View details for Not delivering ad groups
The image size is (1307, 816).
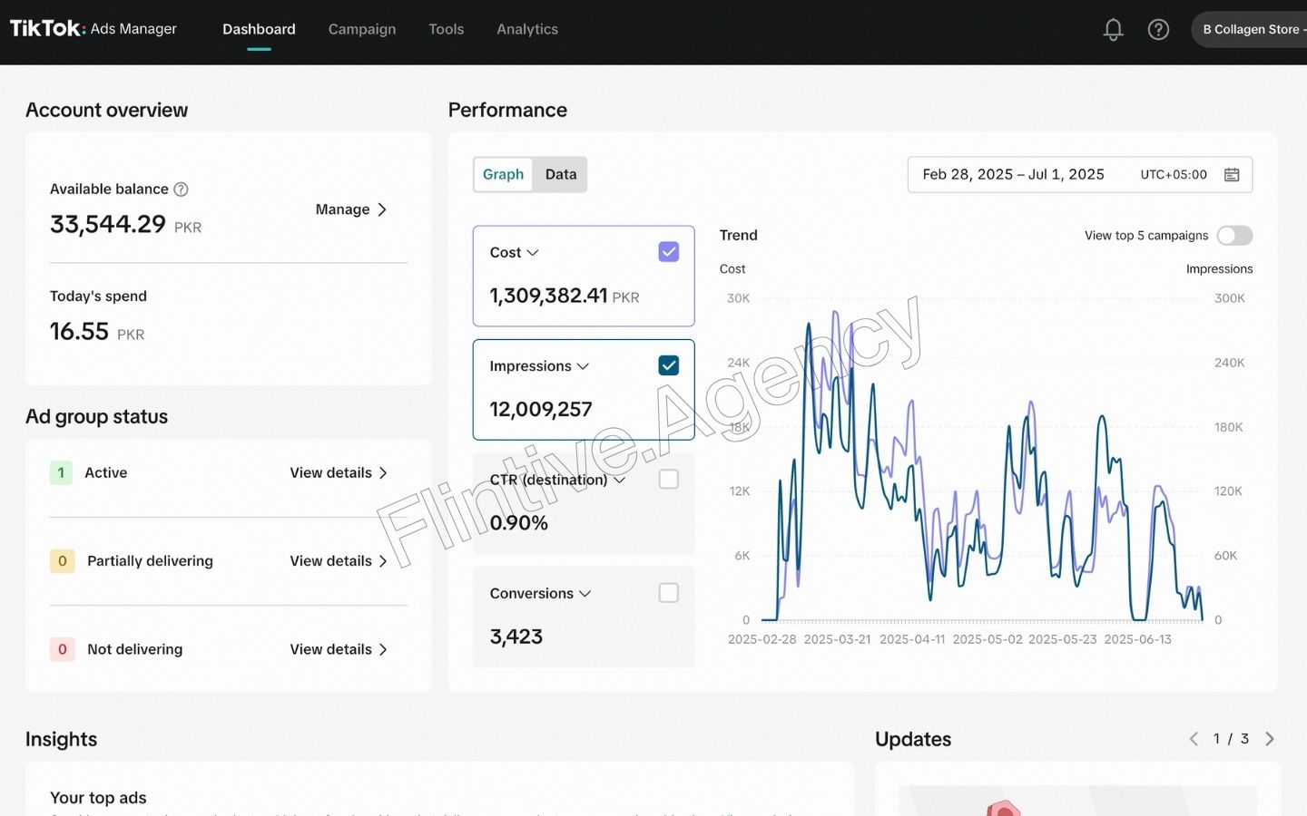pos(339,649)
